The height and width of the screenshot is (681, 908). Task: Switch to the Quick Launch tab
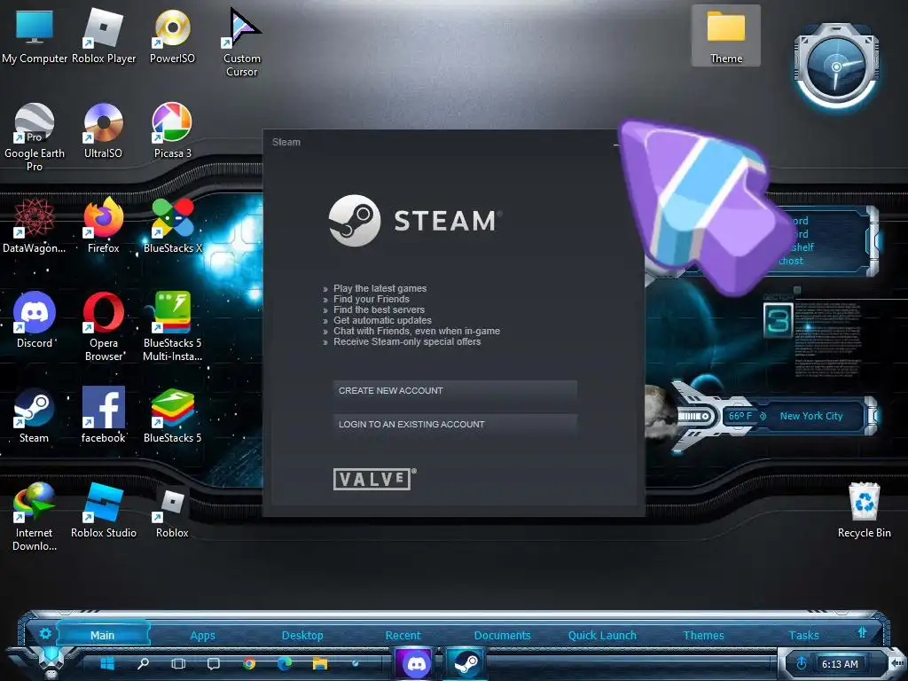coord(602,635)
